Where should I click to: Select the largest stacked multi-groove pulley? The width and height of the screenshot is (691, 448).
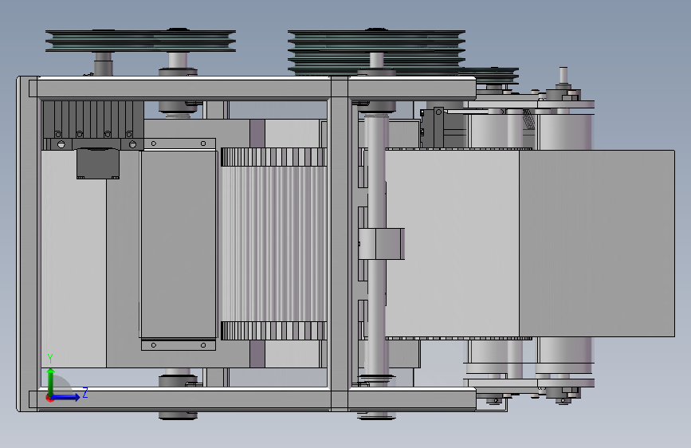376,51
